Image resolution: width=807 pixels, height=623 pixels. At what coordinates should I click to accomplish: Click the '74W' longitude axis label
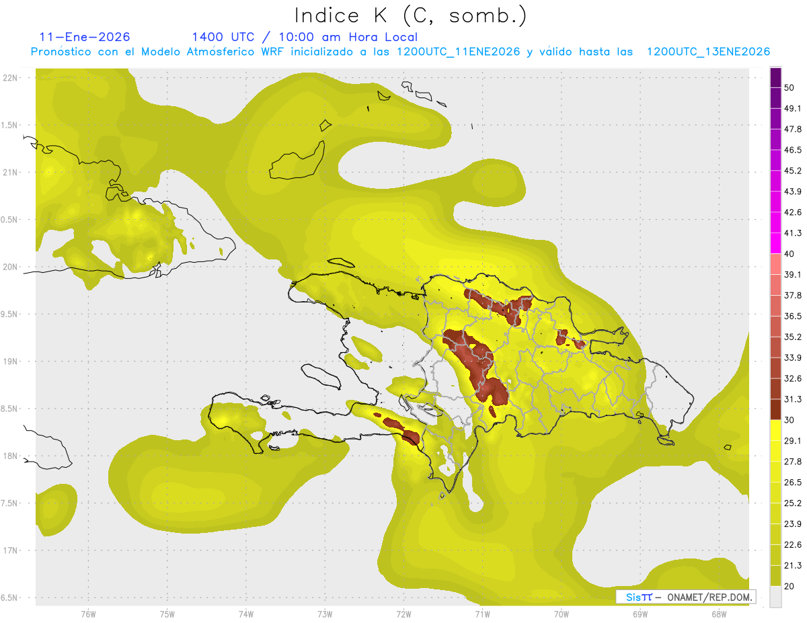246,614
